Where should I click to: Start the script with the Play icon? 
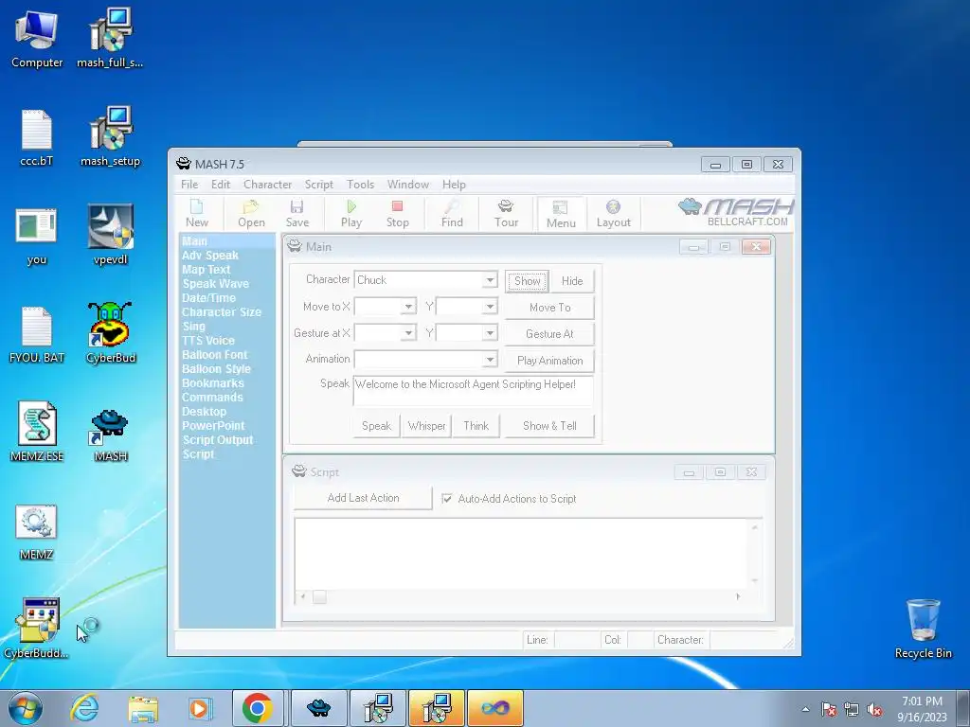point(351,213)
